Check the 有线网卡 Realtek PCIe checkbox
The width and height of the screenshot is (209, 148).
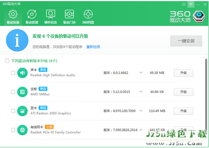click(13, 130)
